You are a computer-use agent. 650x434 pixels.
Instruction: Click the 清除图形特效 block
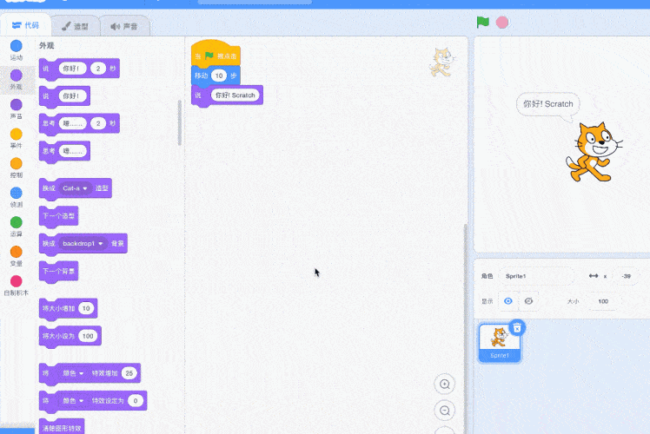coord(62,428)
